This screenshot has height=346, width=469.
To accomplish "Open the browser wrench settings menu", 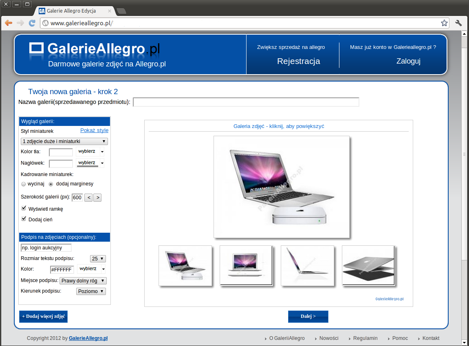I will tap(458, 23).
